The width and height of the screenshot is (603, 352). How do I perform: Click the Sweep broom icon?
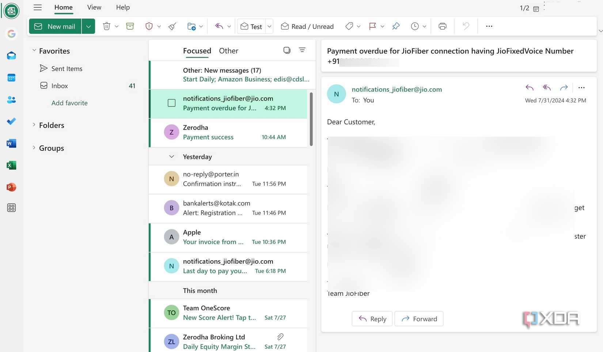pyautogui.click(x=172, y=26)
